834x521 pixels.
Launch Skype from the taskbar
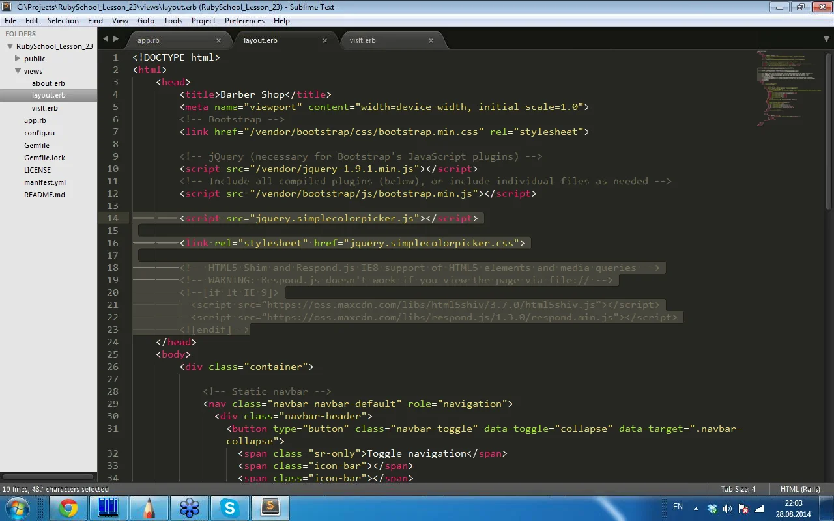[x=229, y=507]
